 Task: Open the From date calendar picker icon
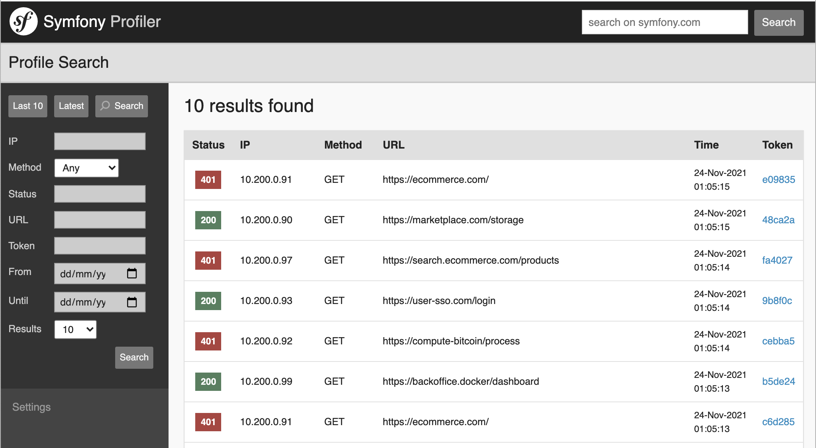pos(132,274)
